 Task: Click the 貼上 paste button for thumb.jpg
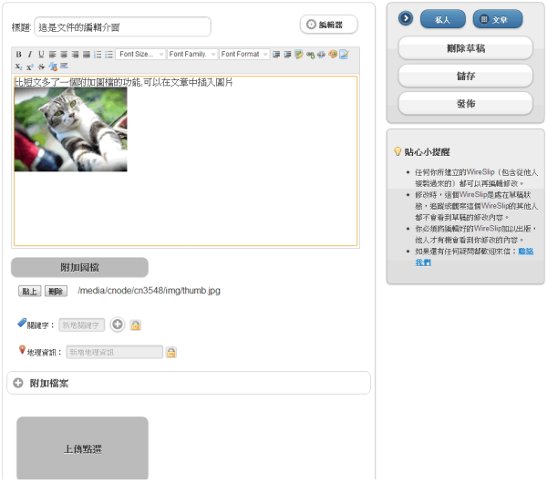point(30,291)
